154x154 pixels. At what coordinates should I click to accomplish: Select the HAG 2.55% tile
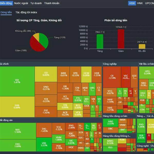coord(110,123)
